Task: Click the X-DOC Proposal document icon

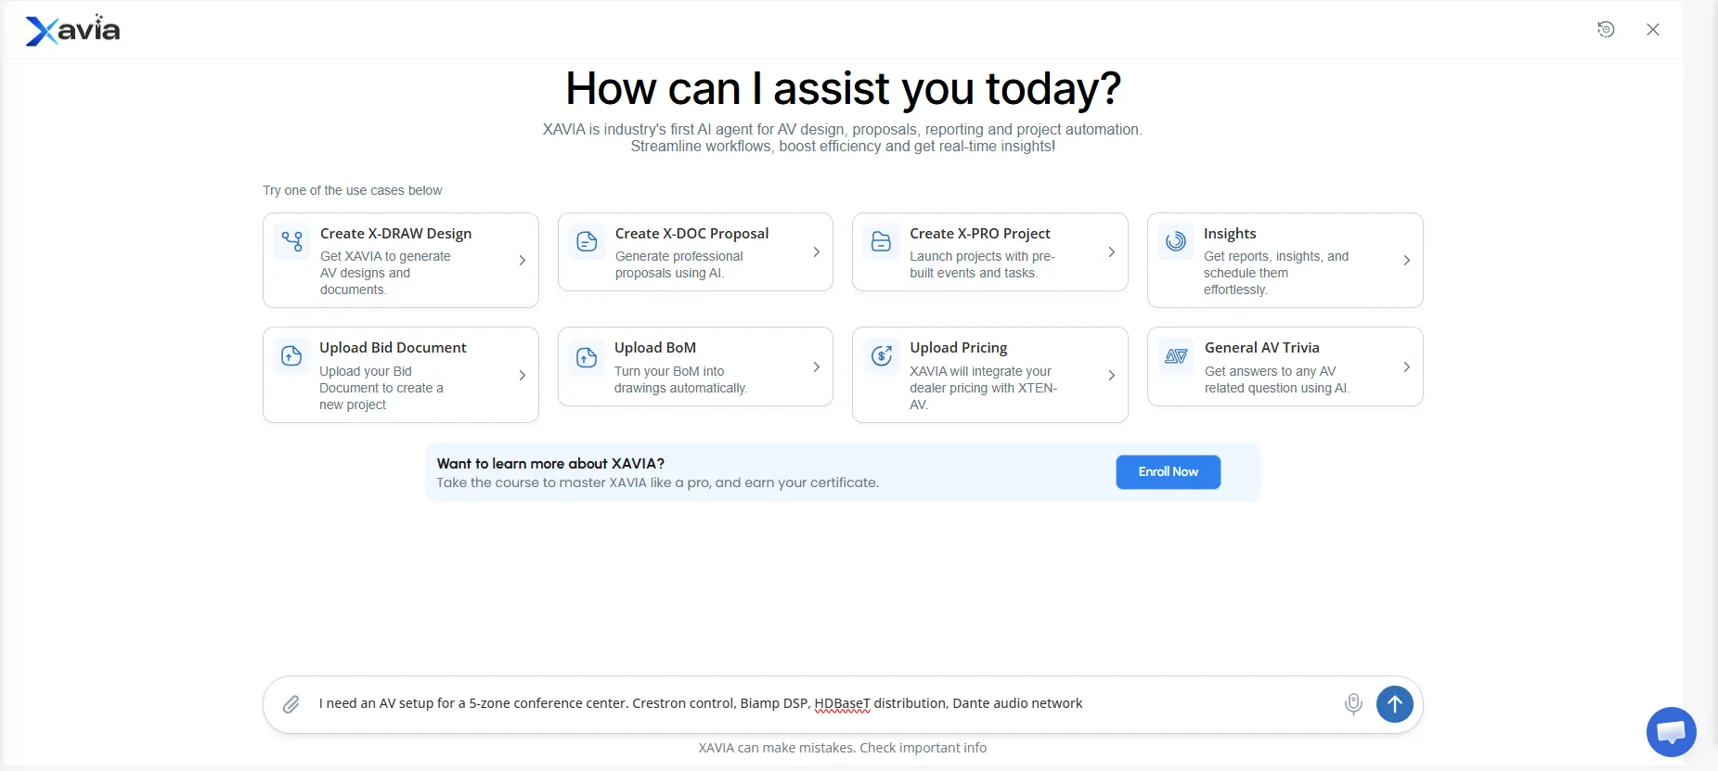Action: tap(587, 241)
